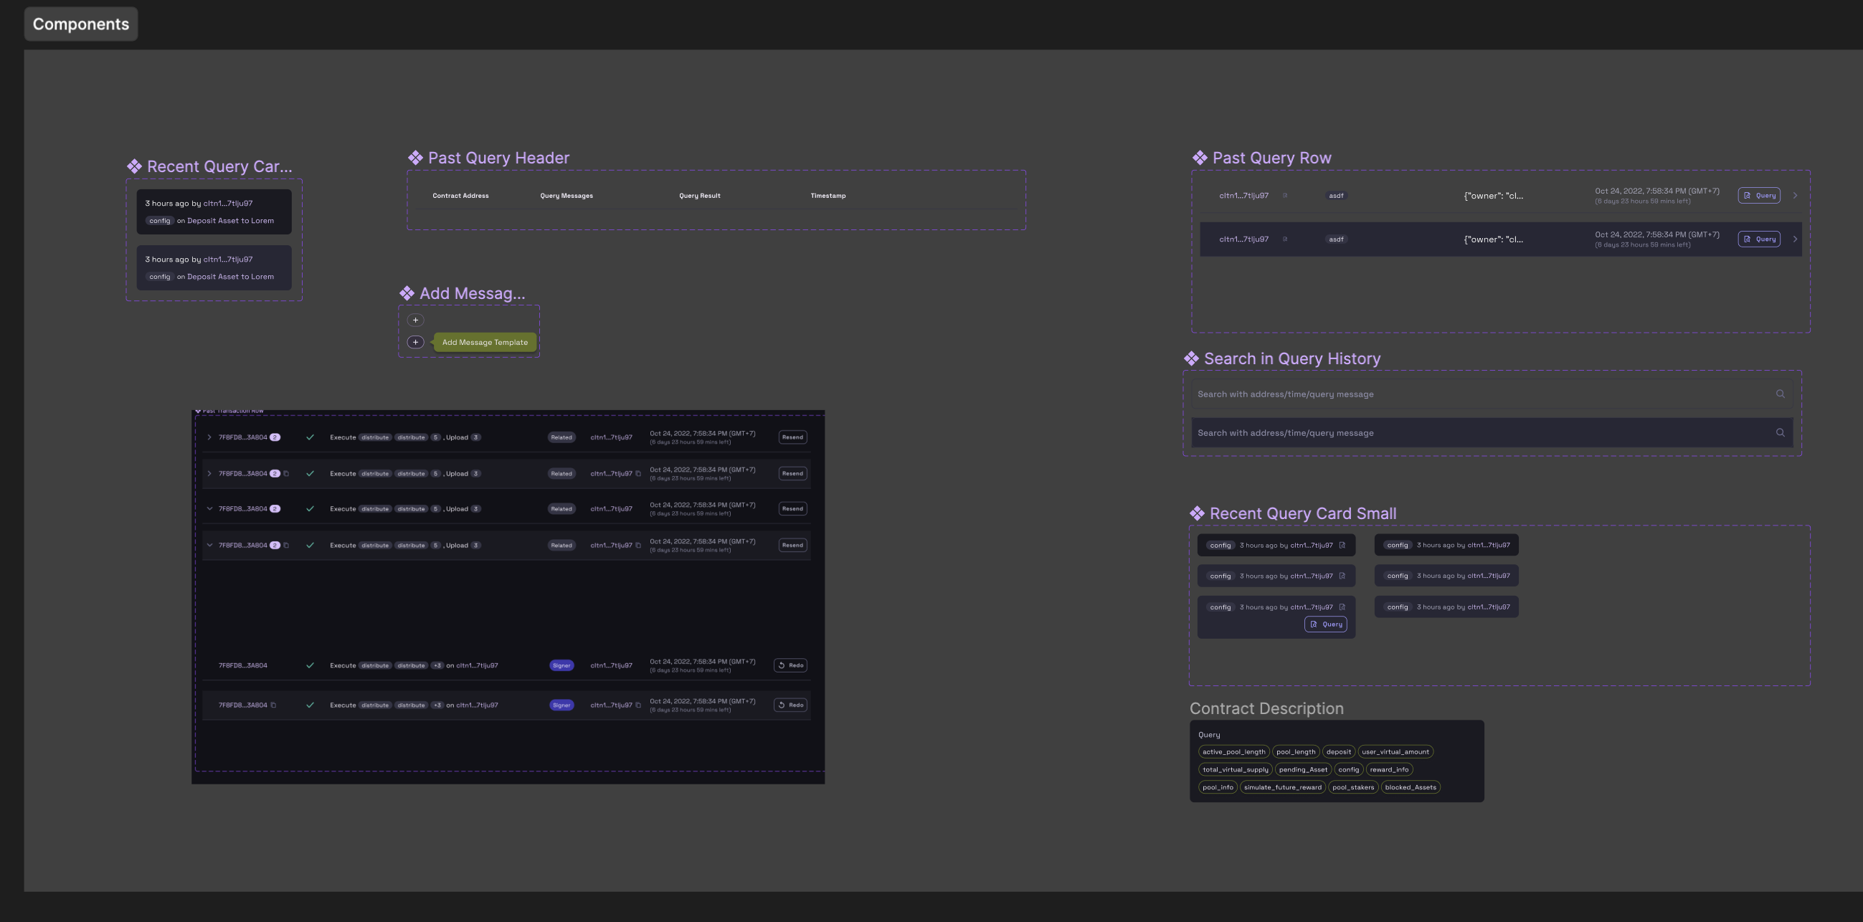This screenshot has height=922, width=1863.
Task: Collapse the unhovered expanded transaction row chevron
Action: pyautogui.click(x=209, y=508)
